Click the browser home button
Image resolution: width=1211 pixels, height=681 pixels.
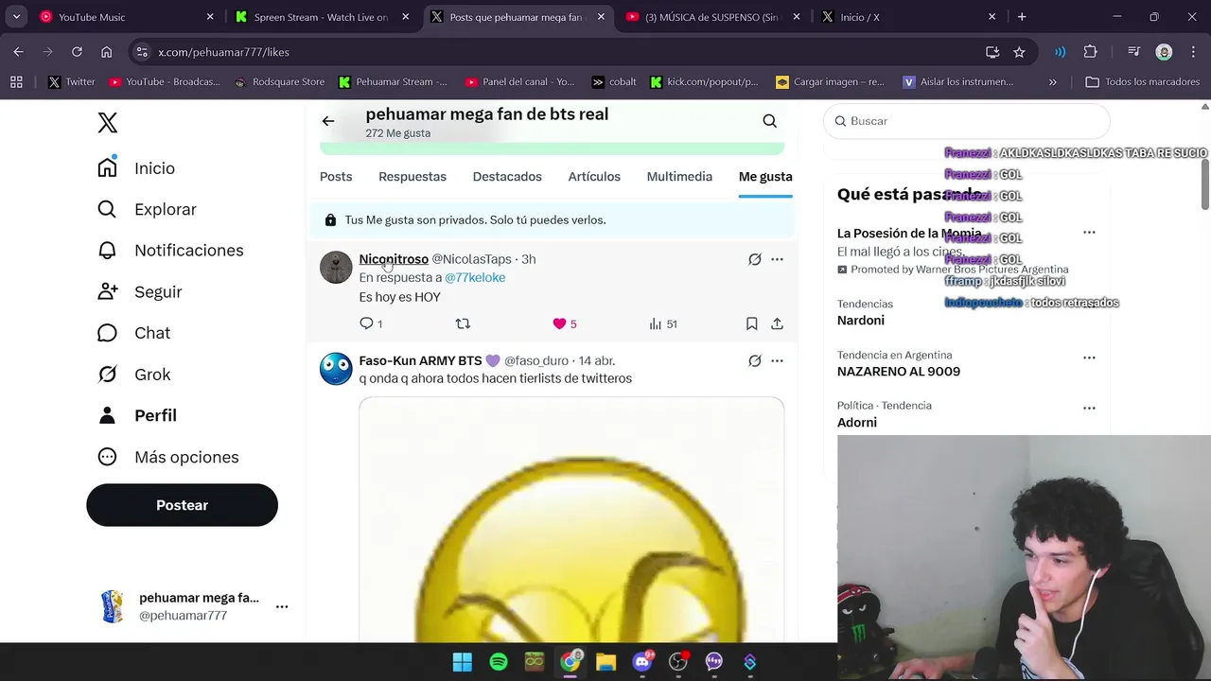(106, 52)
